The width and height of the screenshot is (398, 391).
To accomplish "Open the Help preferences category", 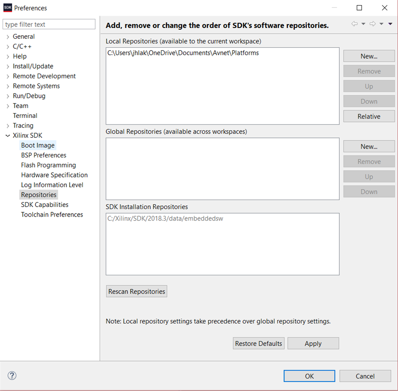I will (20, 57).
